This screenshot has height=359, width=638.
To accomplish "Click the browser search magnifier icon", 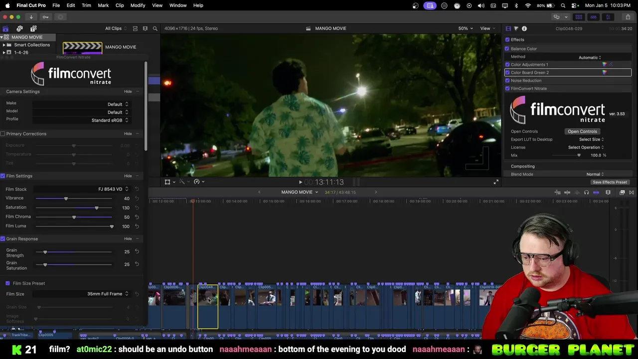I will point(155,28).
